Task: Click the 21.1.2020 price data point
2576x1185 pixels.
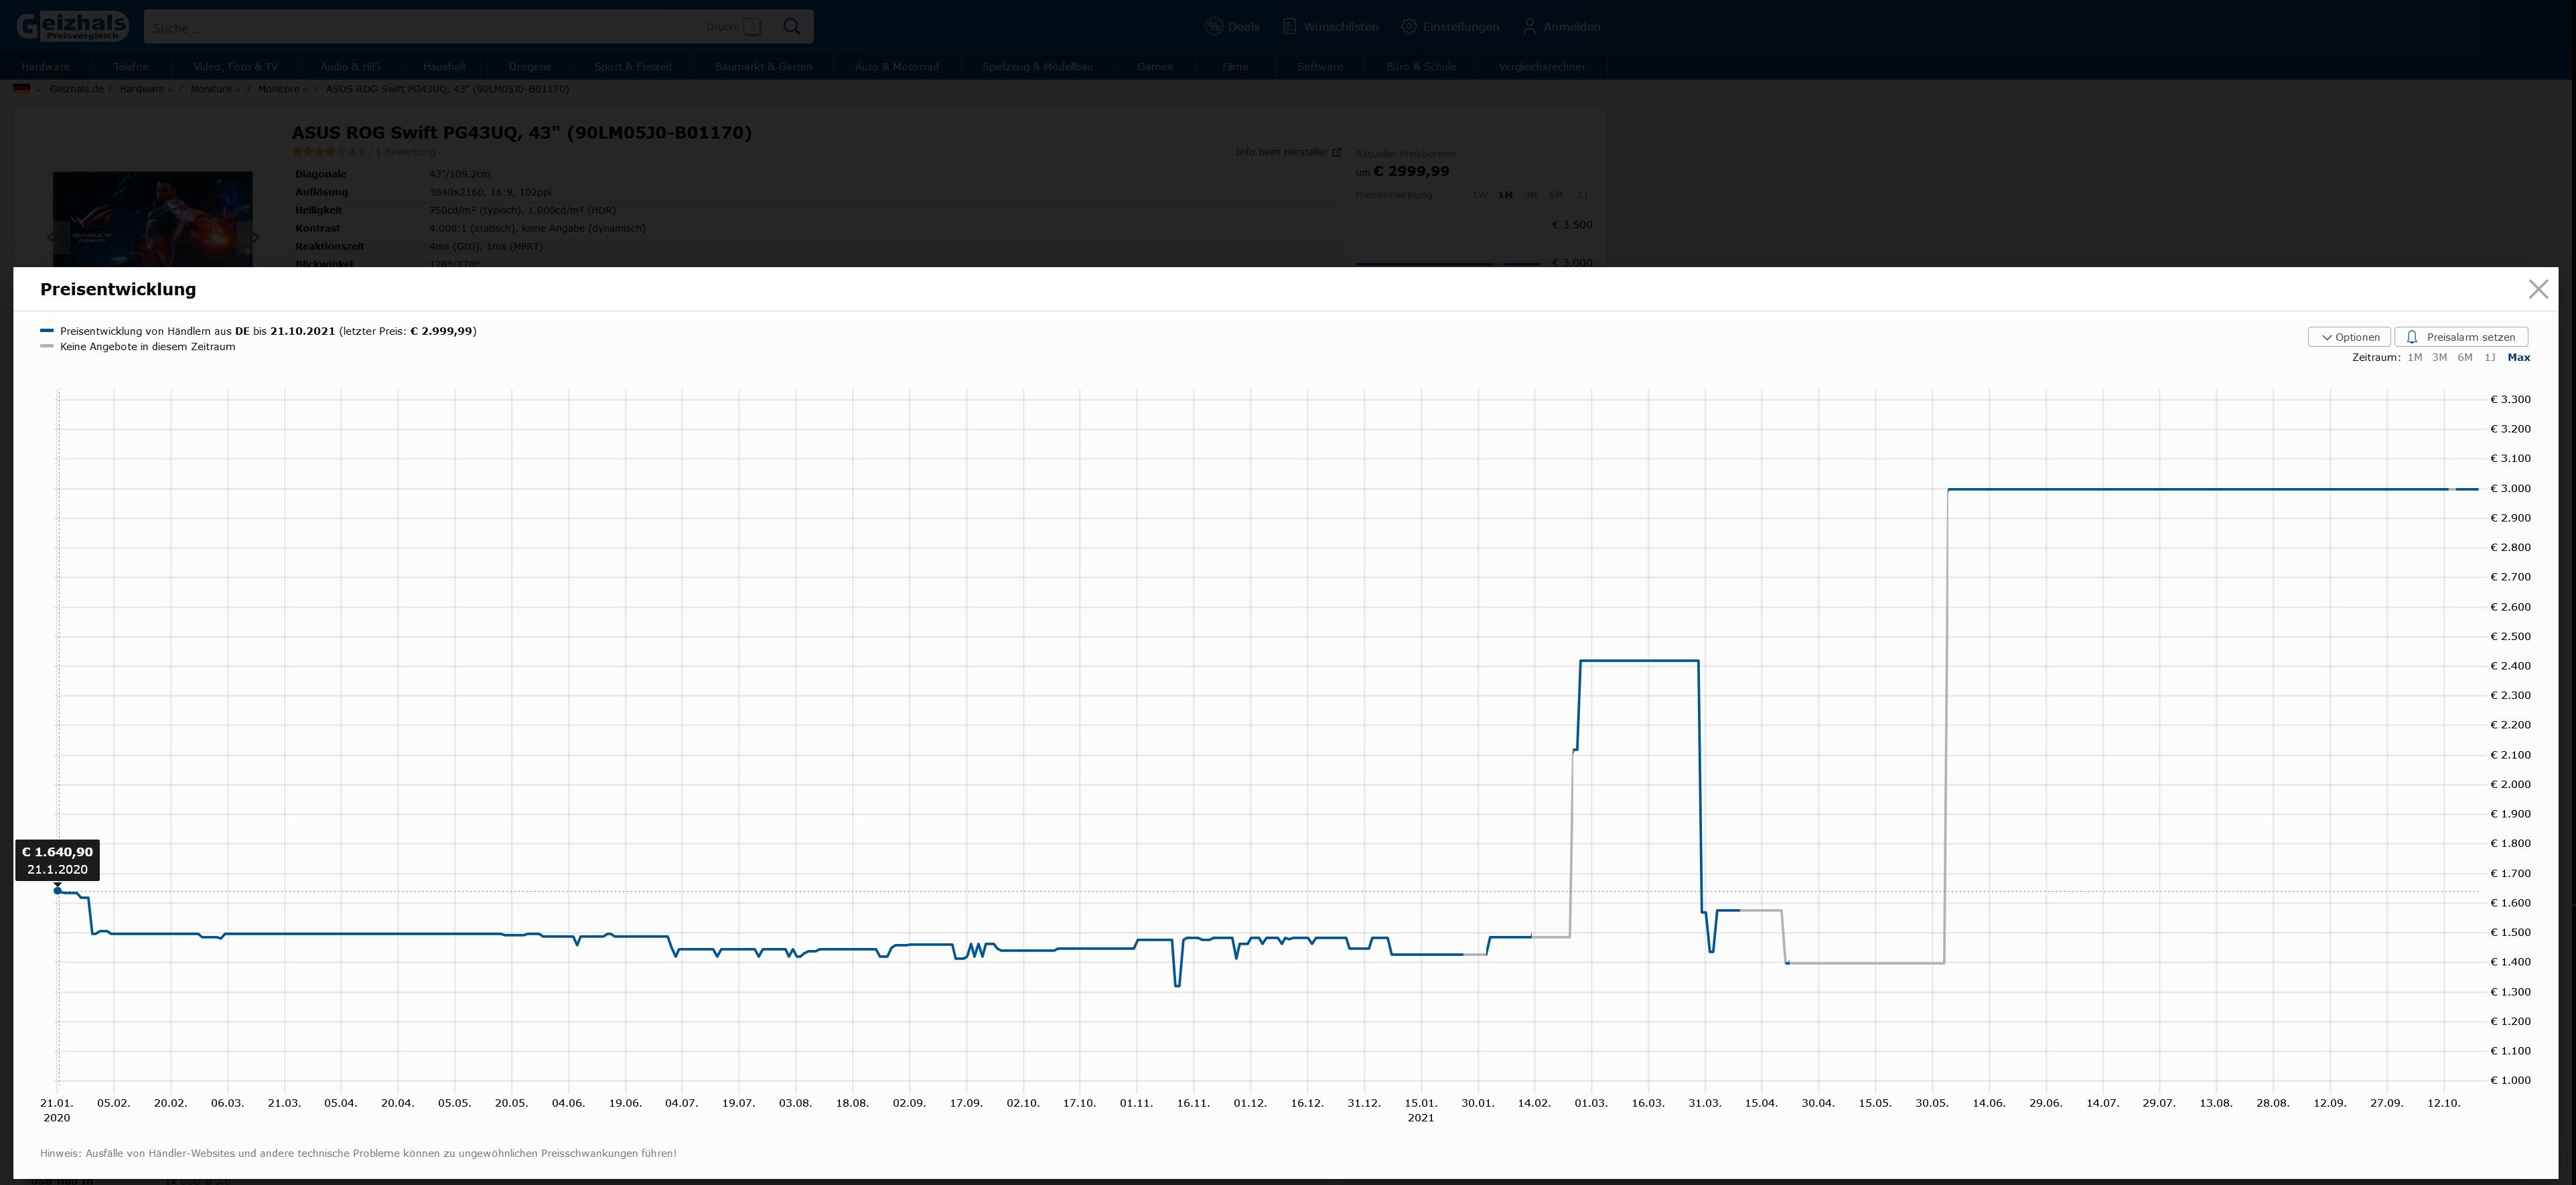Action: (58, 890)
